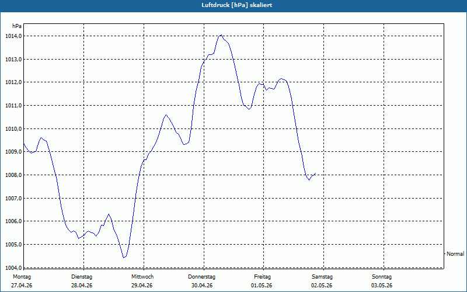Click the date 01.05.26
This screenshot has width=467, height=292.
coord(262,286)
